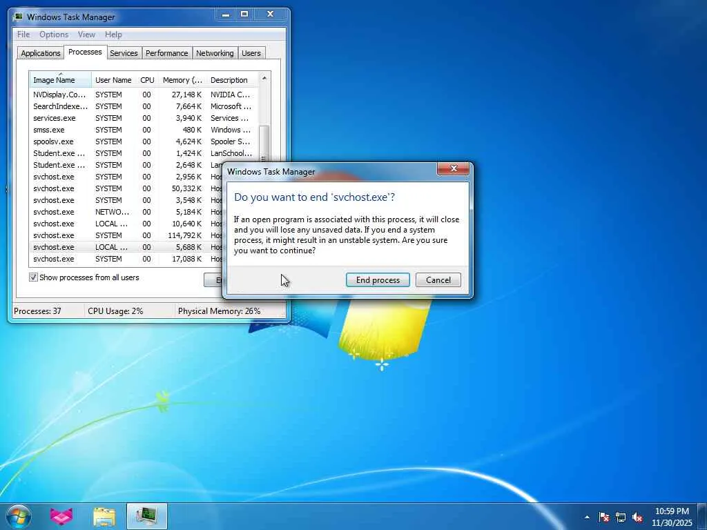Sort by the Description column header
The height and width of the screenshot is (530, 707).
coord(232,80)
